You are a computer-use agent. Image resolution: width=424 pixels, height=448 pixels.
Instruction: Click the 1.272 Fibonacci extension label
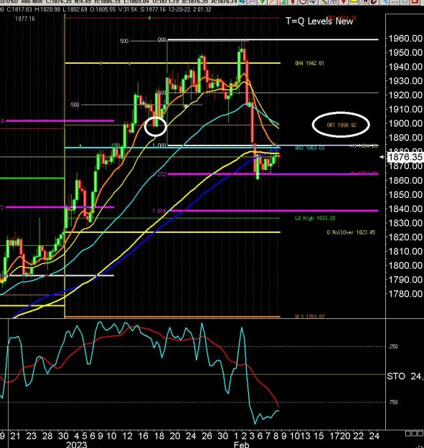pos(159,174)
